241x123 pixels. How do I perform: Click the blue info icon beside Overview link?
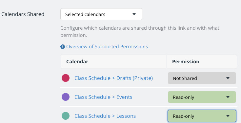63,47
